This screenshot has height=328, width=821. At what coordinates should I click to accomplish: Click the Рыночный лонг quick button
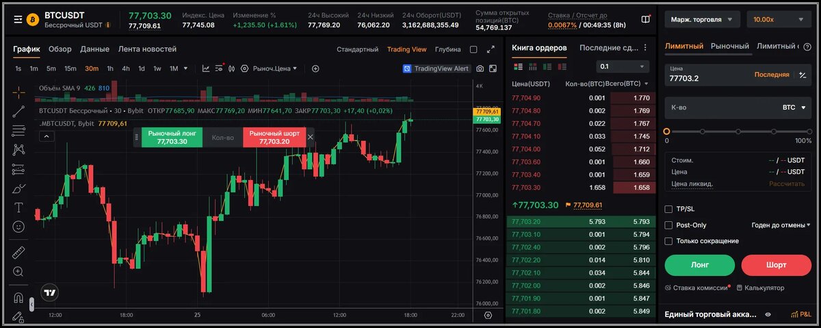click(172, 137)
